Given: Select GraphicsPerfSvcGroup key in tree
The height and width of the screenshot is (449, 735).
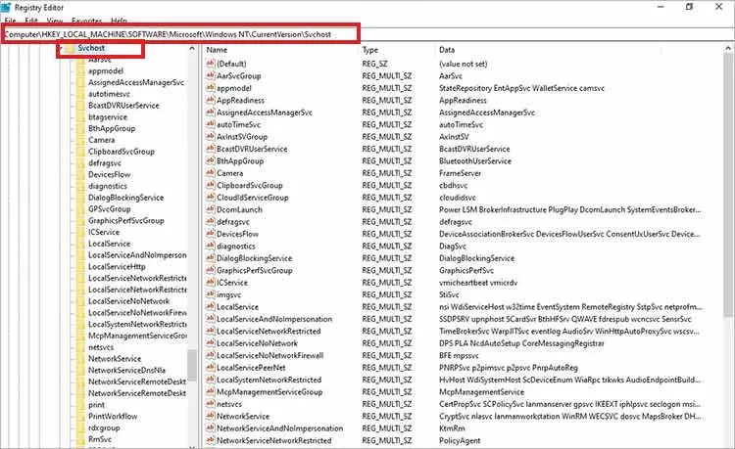Looking at the screenshot, I should point(126,220).
